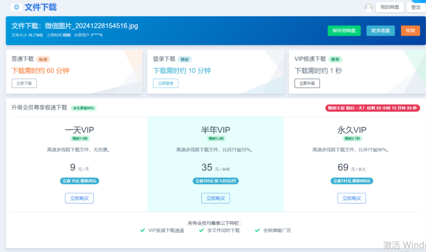The height and width of the screenshot is (252, 426).
Task: Click the 升级会员尊享极速下载 heading
Action: click(x=39, y=108)
